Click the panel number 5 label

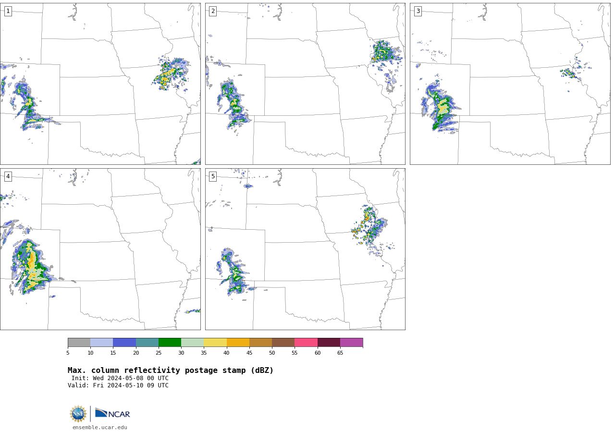[x=213, y=176]
